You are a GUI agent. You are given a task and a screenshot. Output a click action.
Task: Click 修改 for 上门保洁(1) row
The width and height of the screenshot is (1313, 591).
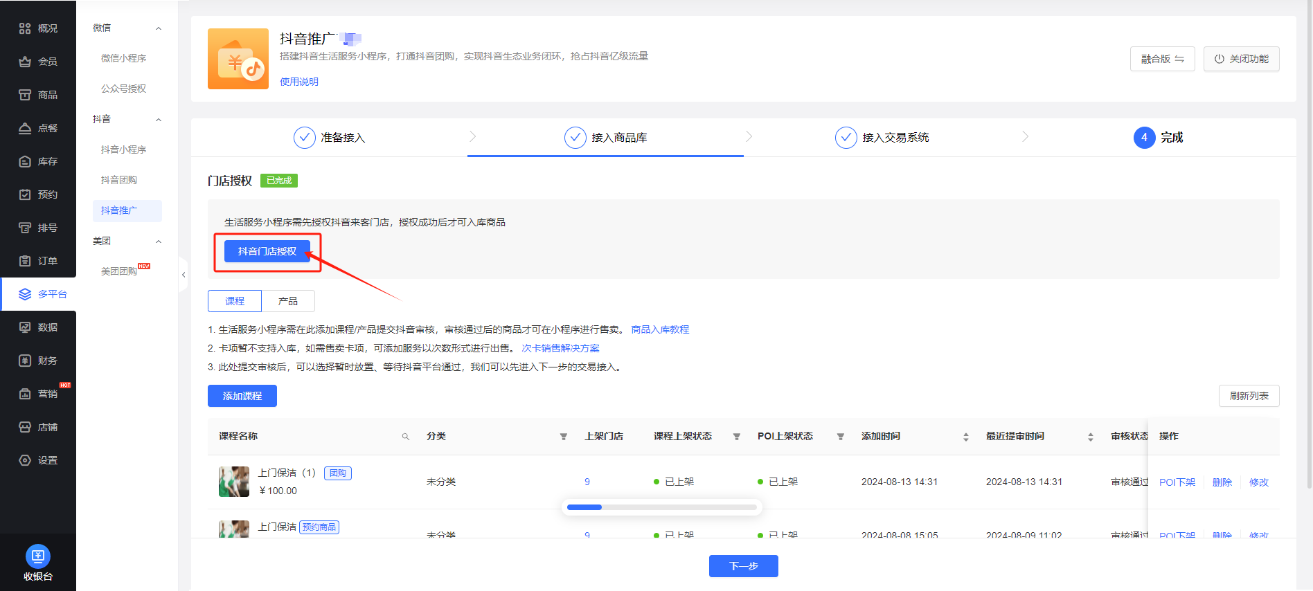point(1259,482)
